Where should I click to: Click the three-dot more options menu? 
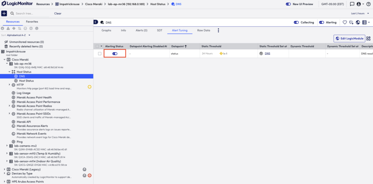coord(219,30)
